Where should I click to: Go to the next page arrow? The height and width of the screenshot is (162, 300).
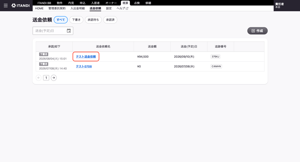54,78
